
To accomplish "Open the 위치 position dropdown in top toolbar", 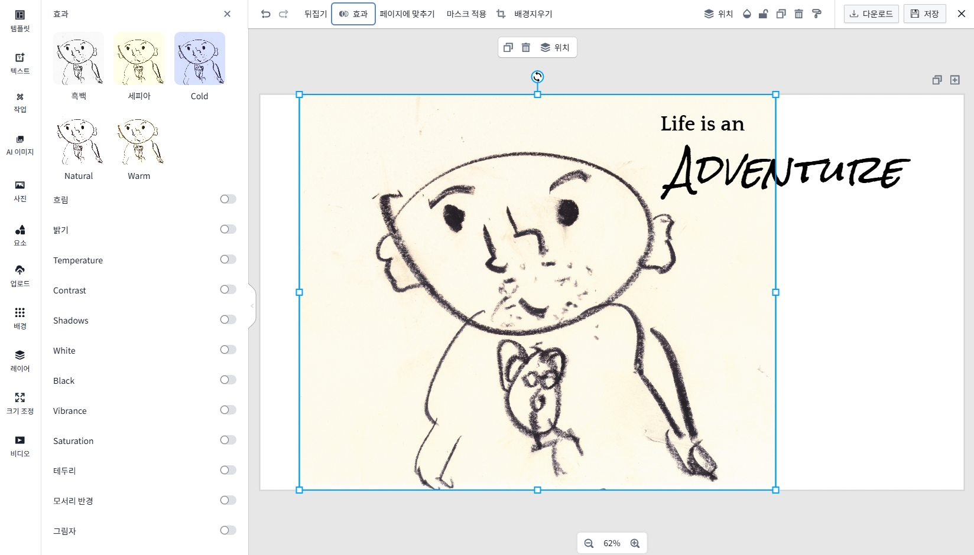I will pyautogui.click(x=719, y=14).
